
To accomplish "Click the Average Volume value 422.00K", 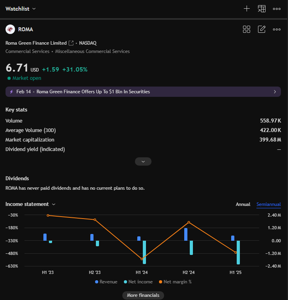I will tap(270, 130).
